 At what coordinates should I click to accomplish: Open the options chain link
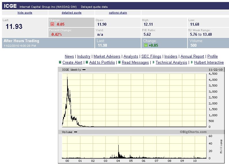point(118,13)
